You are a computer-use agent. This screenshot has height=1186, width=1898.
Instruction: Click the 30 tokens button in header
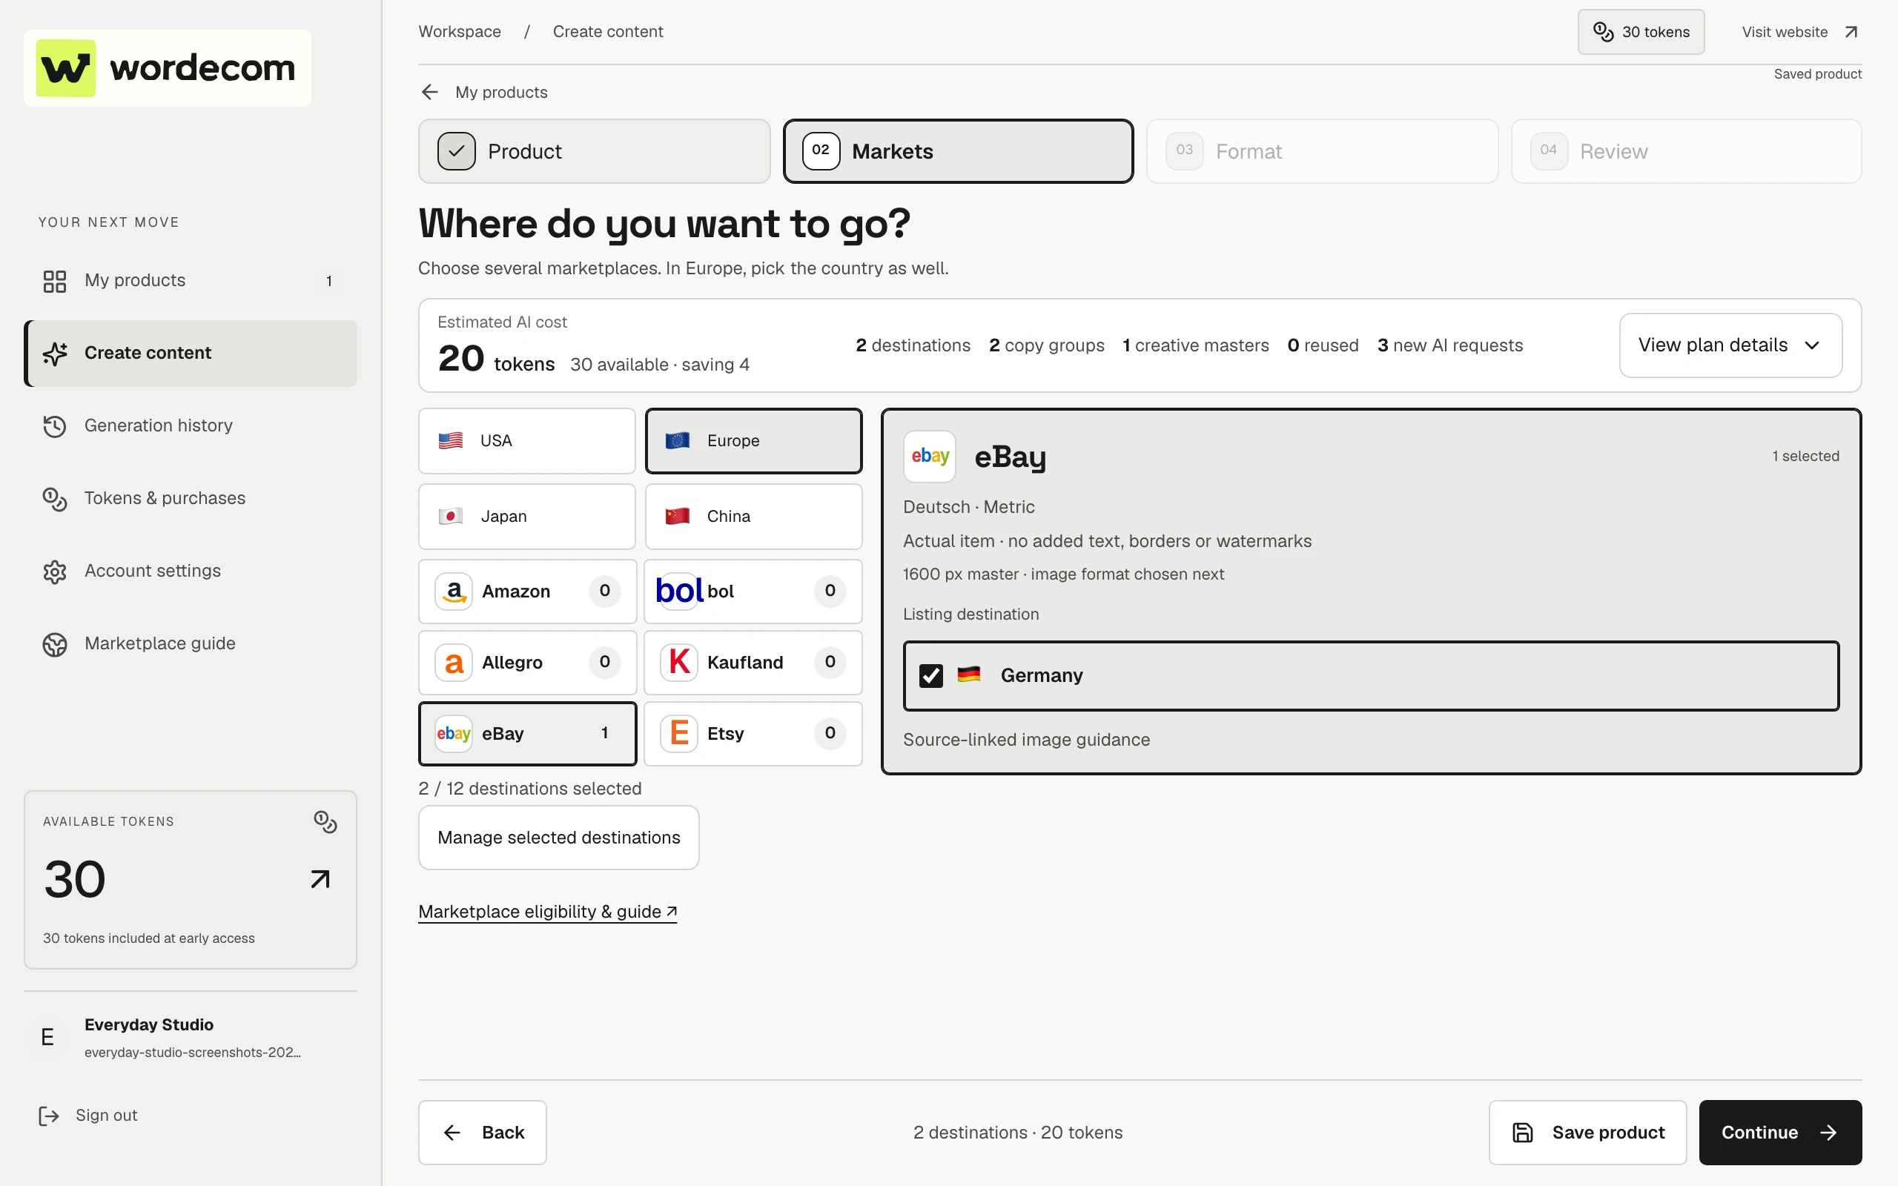point(1641,32)
